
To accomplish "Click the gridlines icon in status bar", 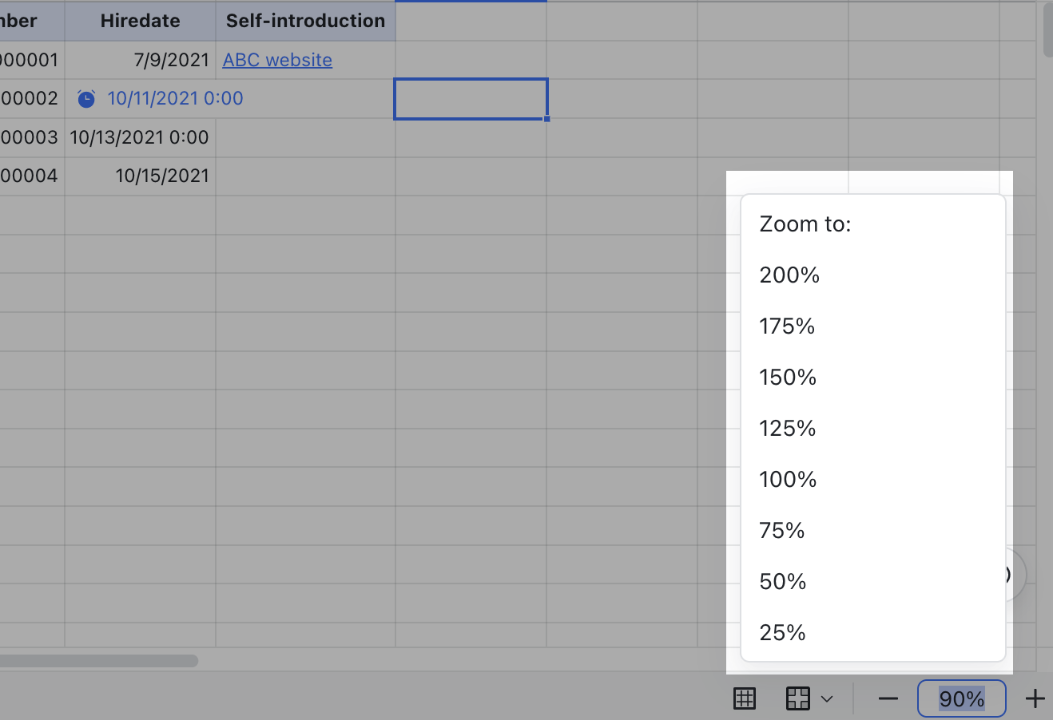I will click(x=745, y=698).
